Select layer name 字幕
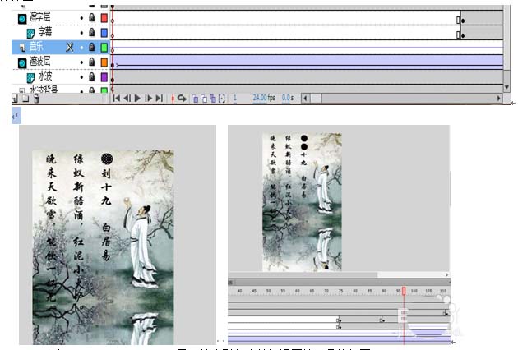 pyautogui.click(x=45, y=32)
